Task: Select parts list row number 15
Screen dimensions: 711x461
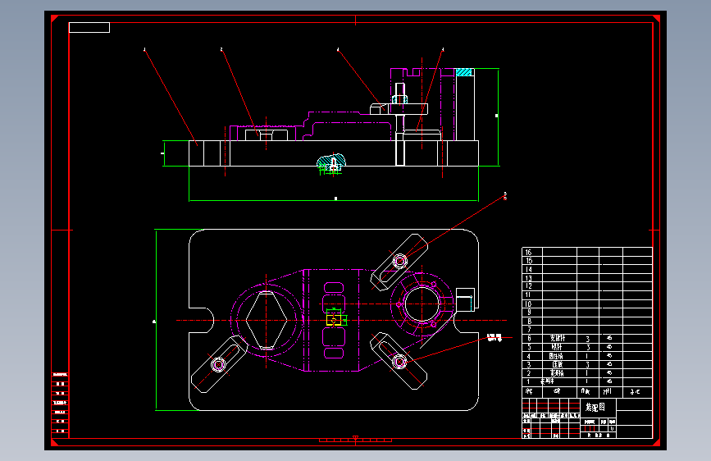Action: pos(586,261)
